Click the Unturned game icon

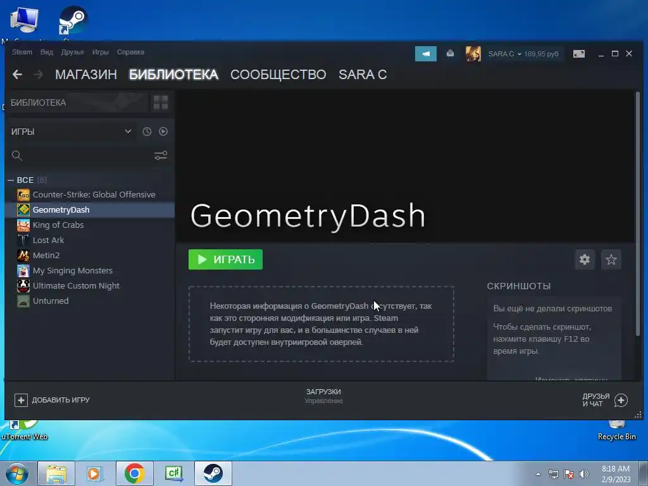pyautogui.click(x=23, y=301)
